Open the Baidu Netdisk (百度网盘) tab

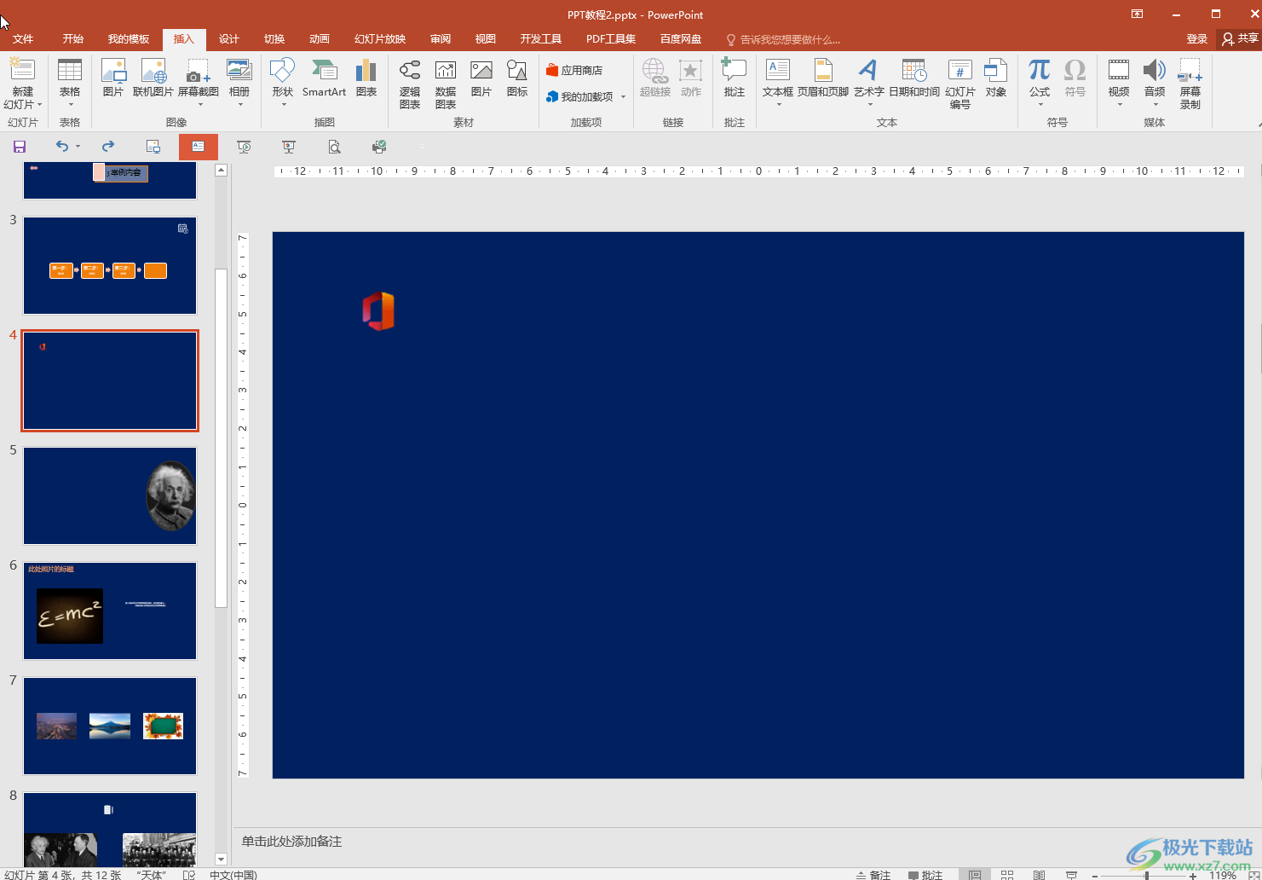click(681, 38)
